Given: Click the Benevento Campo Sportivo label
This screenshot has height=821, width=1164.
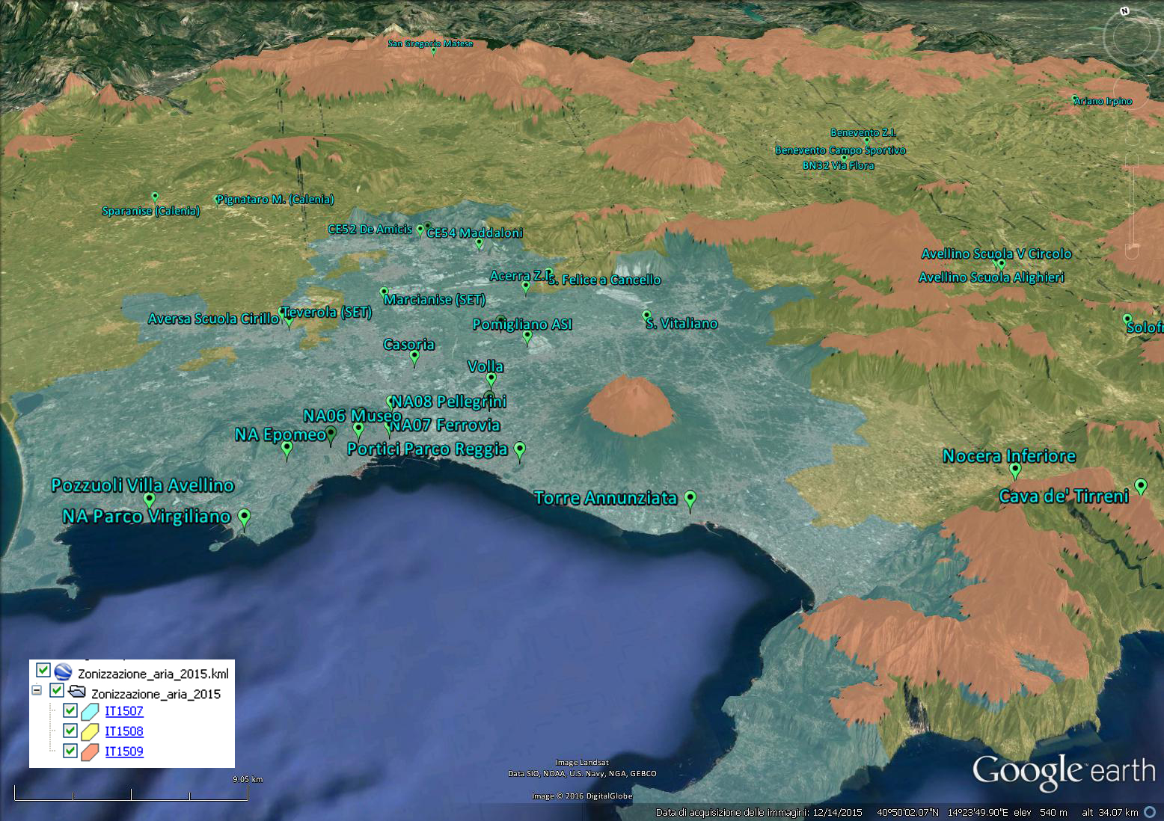Looking at the screenshot, I should pyautogui.click(x=840, y=150).
